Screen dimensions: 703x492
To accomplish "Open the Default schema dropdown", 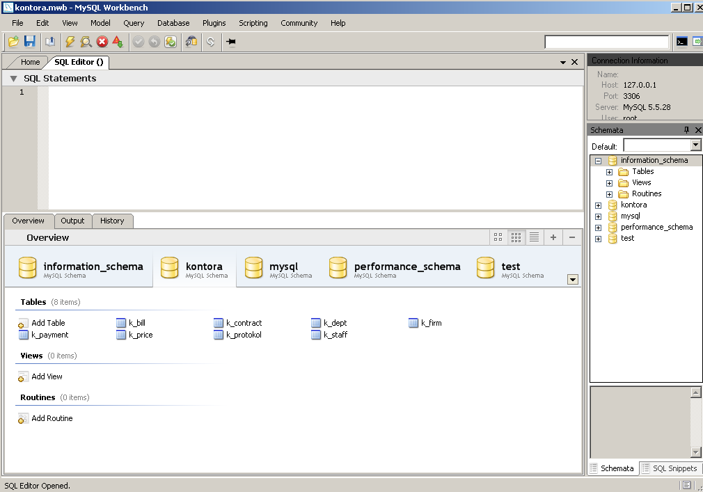I will [x=695, y=145].
